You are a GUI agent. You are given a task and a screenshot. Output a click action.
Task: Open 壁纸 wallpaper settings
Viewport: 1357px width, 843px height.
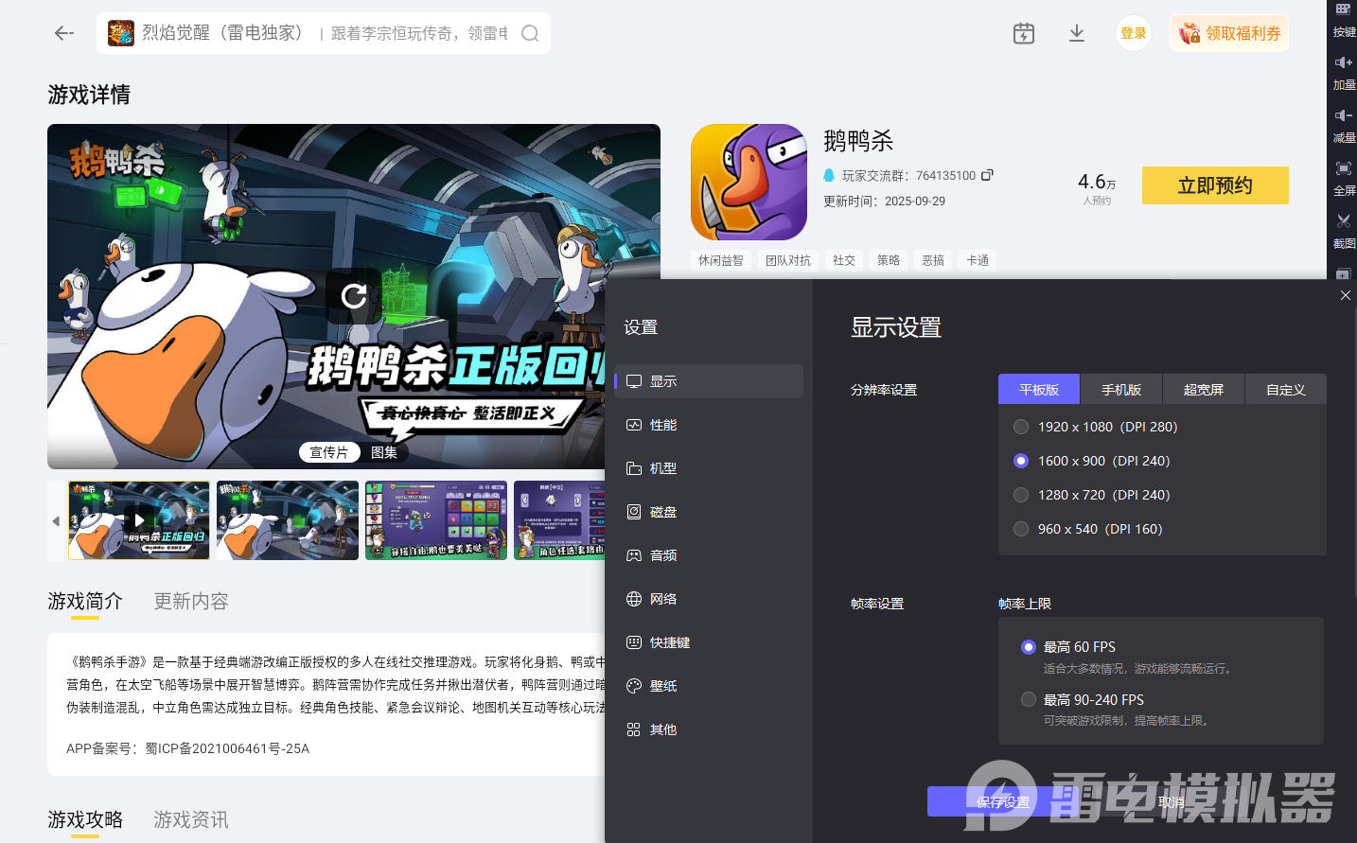(661, 685)
